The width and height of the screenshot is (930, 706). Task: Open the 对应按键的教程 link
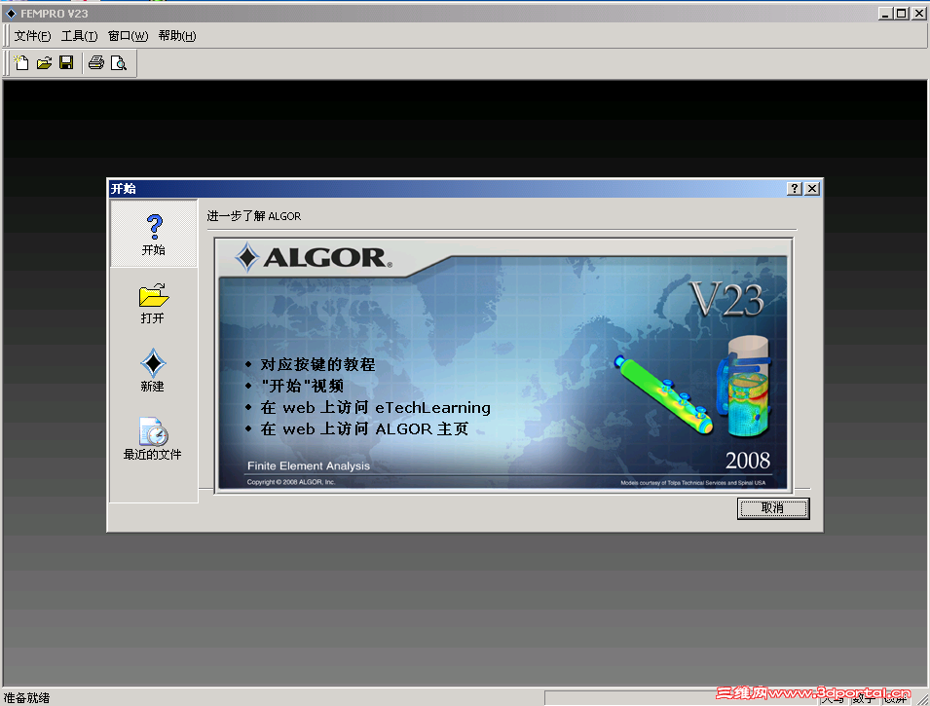point(317,364)
